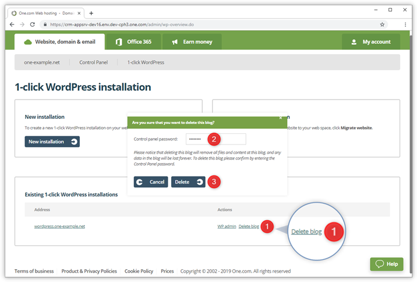Click the Actions column header
Image resolution: width=417 pixels, height=282 pixels.
[x=225, y=210]
